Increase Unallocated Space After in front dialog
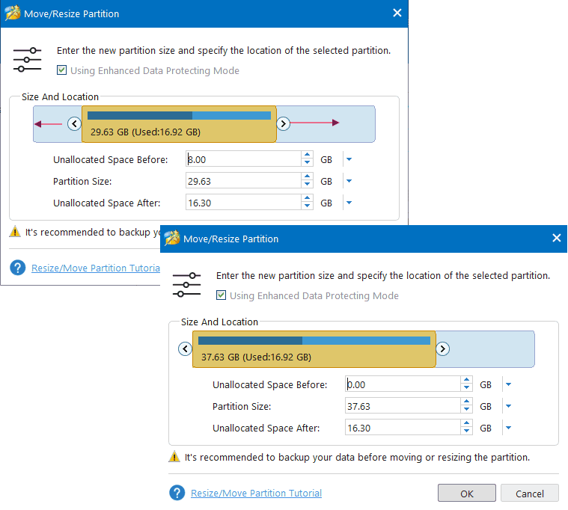This screenshot has width=568, height=510. click(x=466, y=423)
